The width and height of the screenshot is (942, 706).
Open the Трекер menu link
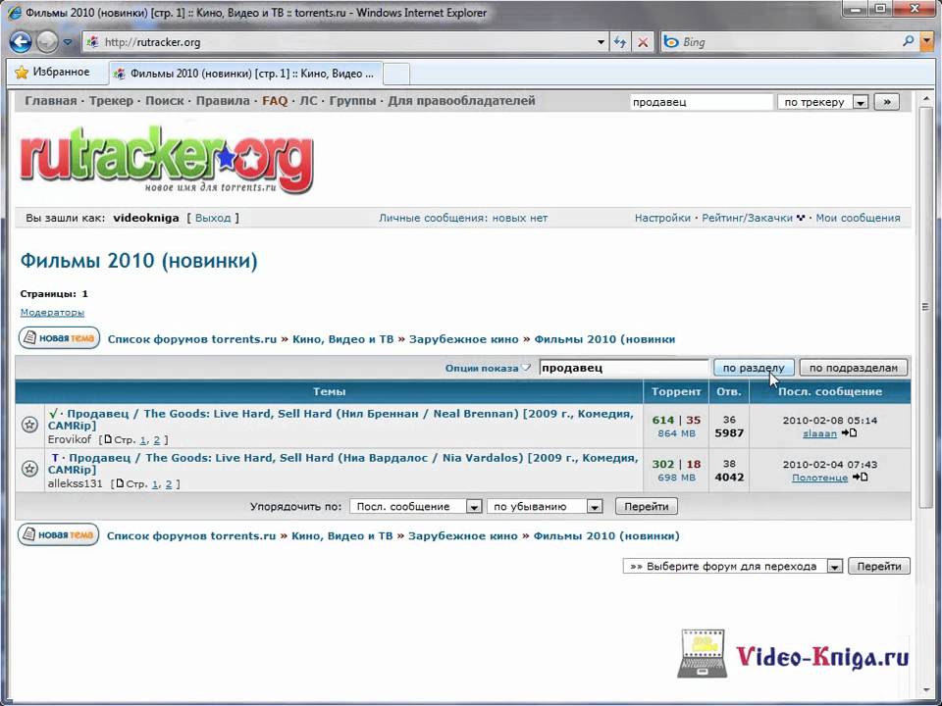point(111,101)
